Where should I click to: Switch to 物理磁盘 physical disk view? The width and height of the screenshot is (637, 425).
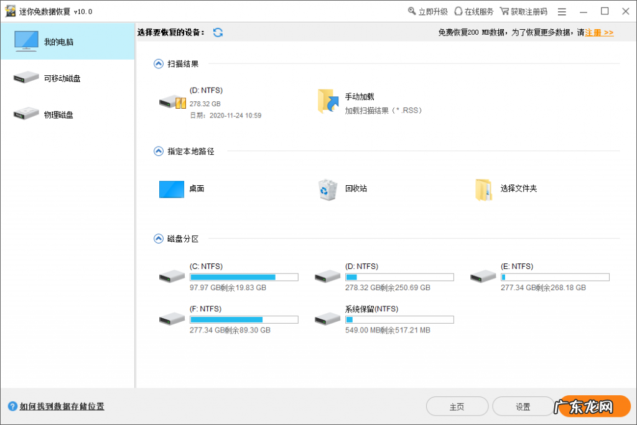coord(67,114)
